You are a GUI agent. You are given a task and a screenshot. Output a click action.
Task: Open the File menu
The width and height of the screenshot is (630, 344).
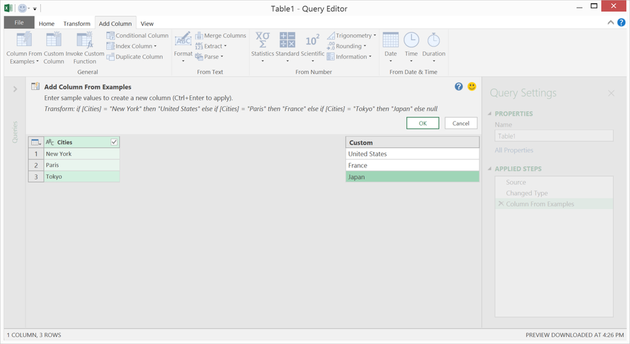click(x=19, y=23)
